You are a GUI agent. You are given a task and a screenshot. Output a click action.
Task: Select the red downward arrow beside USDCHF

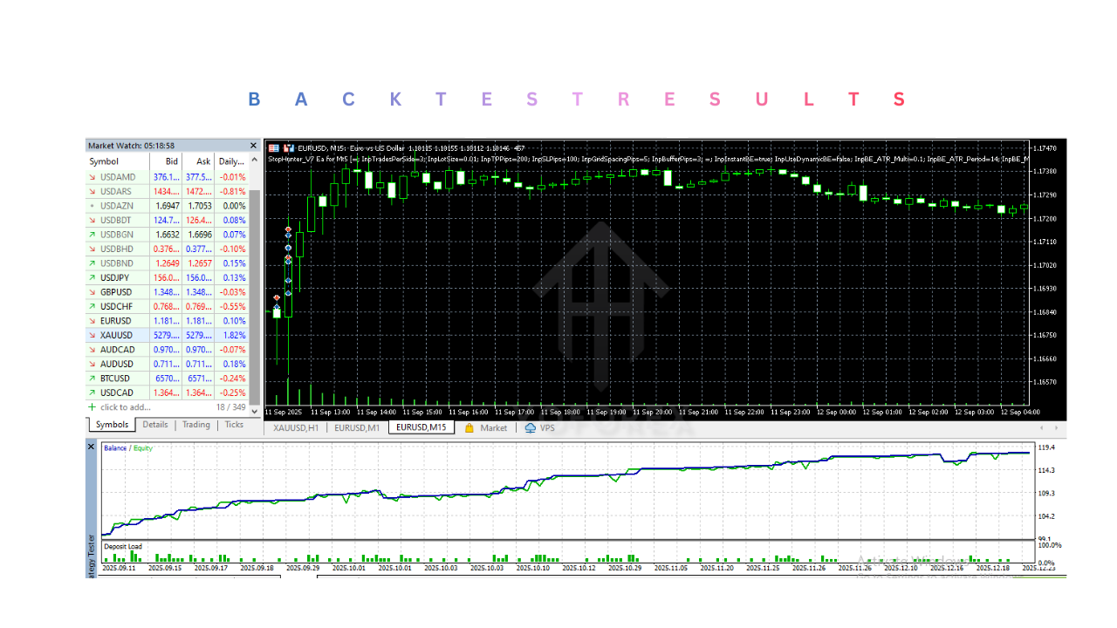click(93, 306)
